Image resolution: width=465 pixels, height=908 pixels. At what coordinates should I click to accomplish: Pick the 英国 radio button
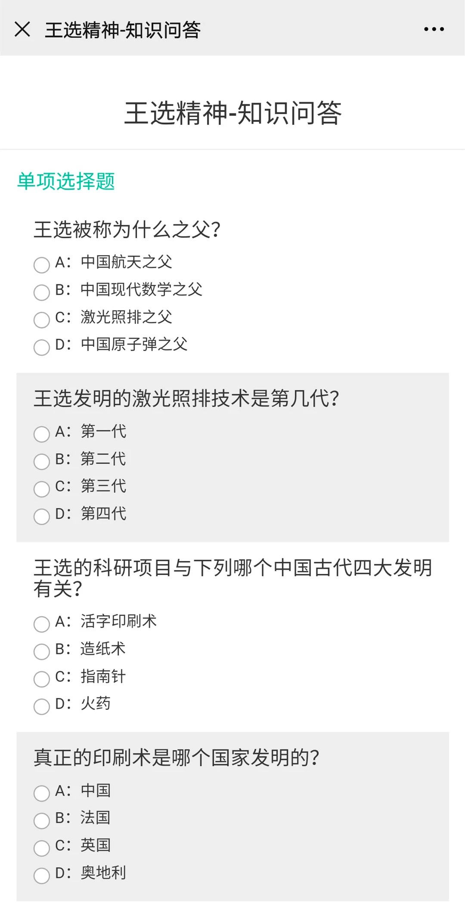click(42, 849)
